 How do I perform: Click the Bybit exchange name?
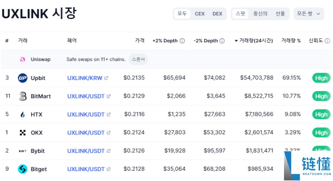[x=38, y=151]
